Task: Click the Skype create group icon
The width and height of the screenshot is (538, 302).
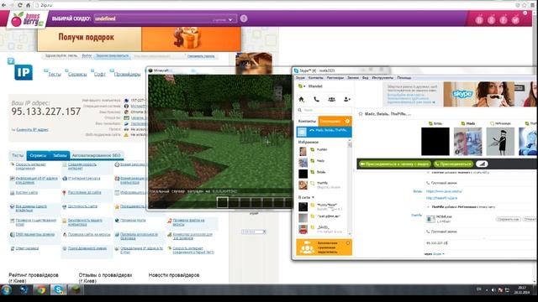Action: 331,99
